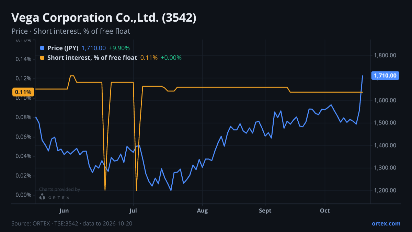Screen dimensions: 412x232
Task: Click the Jul label on time axis
Action: [x=134, y=210]
